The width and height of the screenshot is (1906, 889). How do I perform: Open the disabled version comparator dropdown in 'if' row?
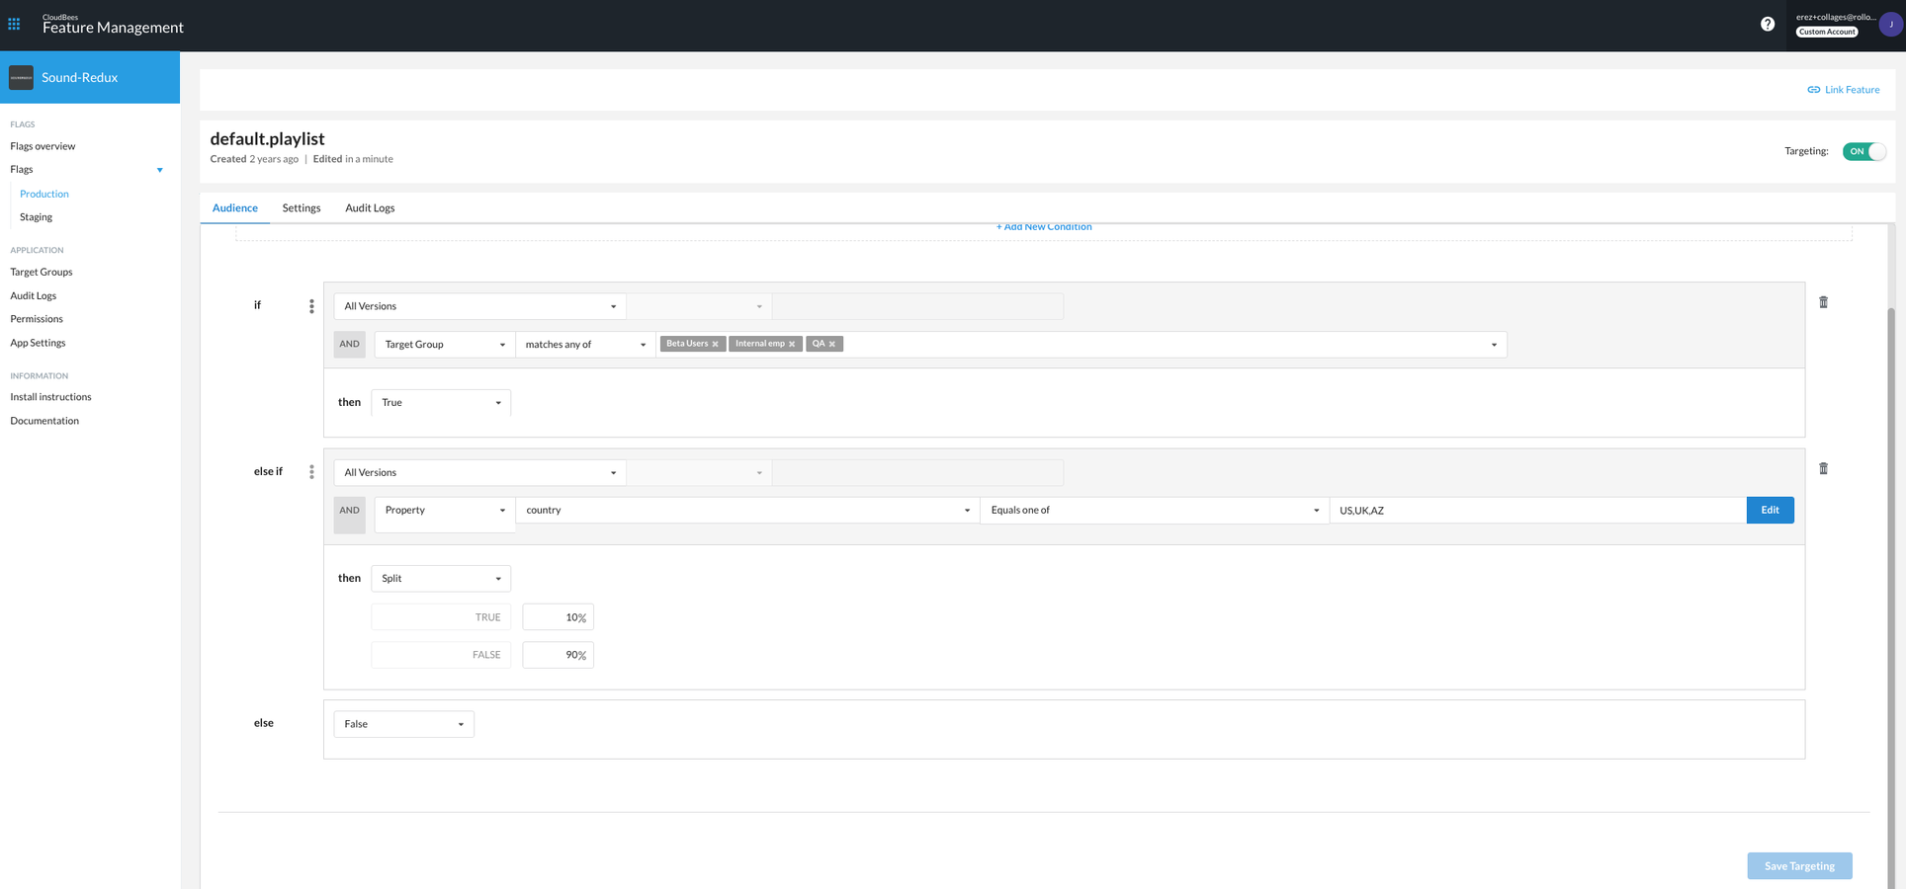coord(699,306)
